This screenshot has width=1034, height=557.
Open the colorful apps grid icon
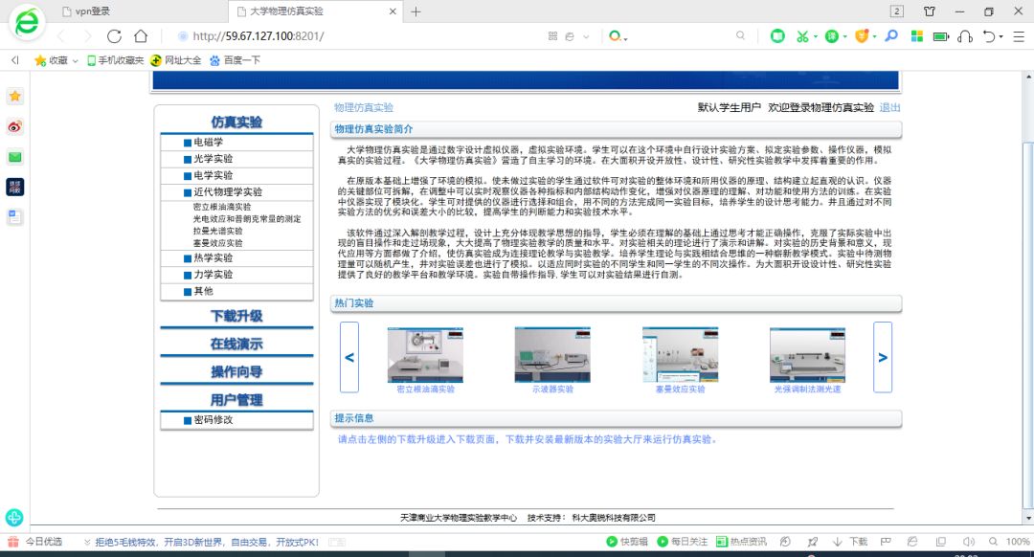917,36
